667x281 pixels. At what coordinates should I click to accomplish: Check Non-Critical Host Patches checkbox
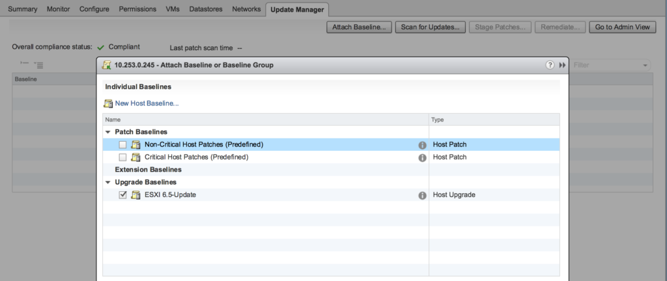click(x=122, y=145)
